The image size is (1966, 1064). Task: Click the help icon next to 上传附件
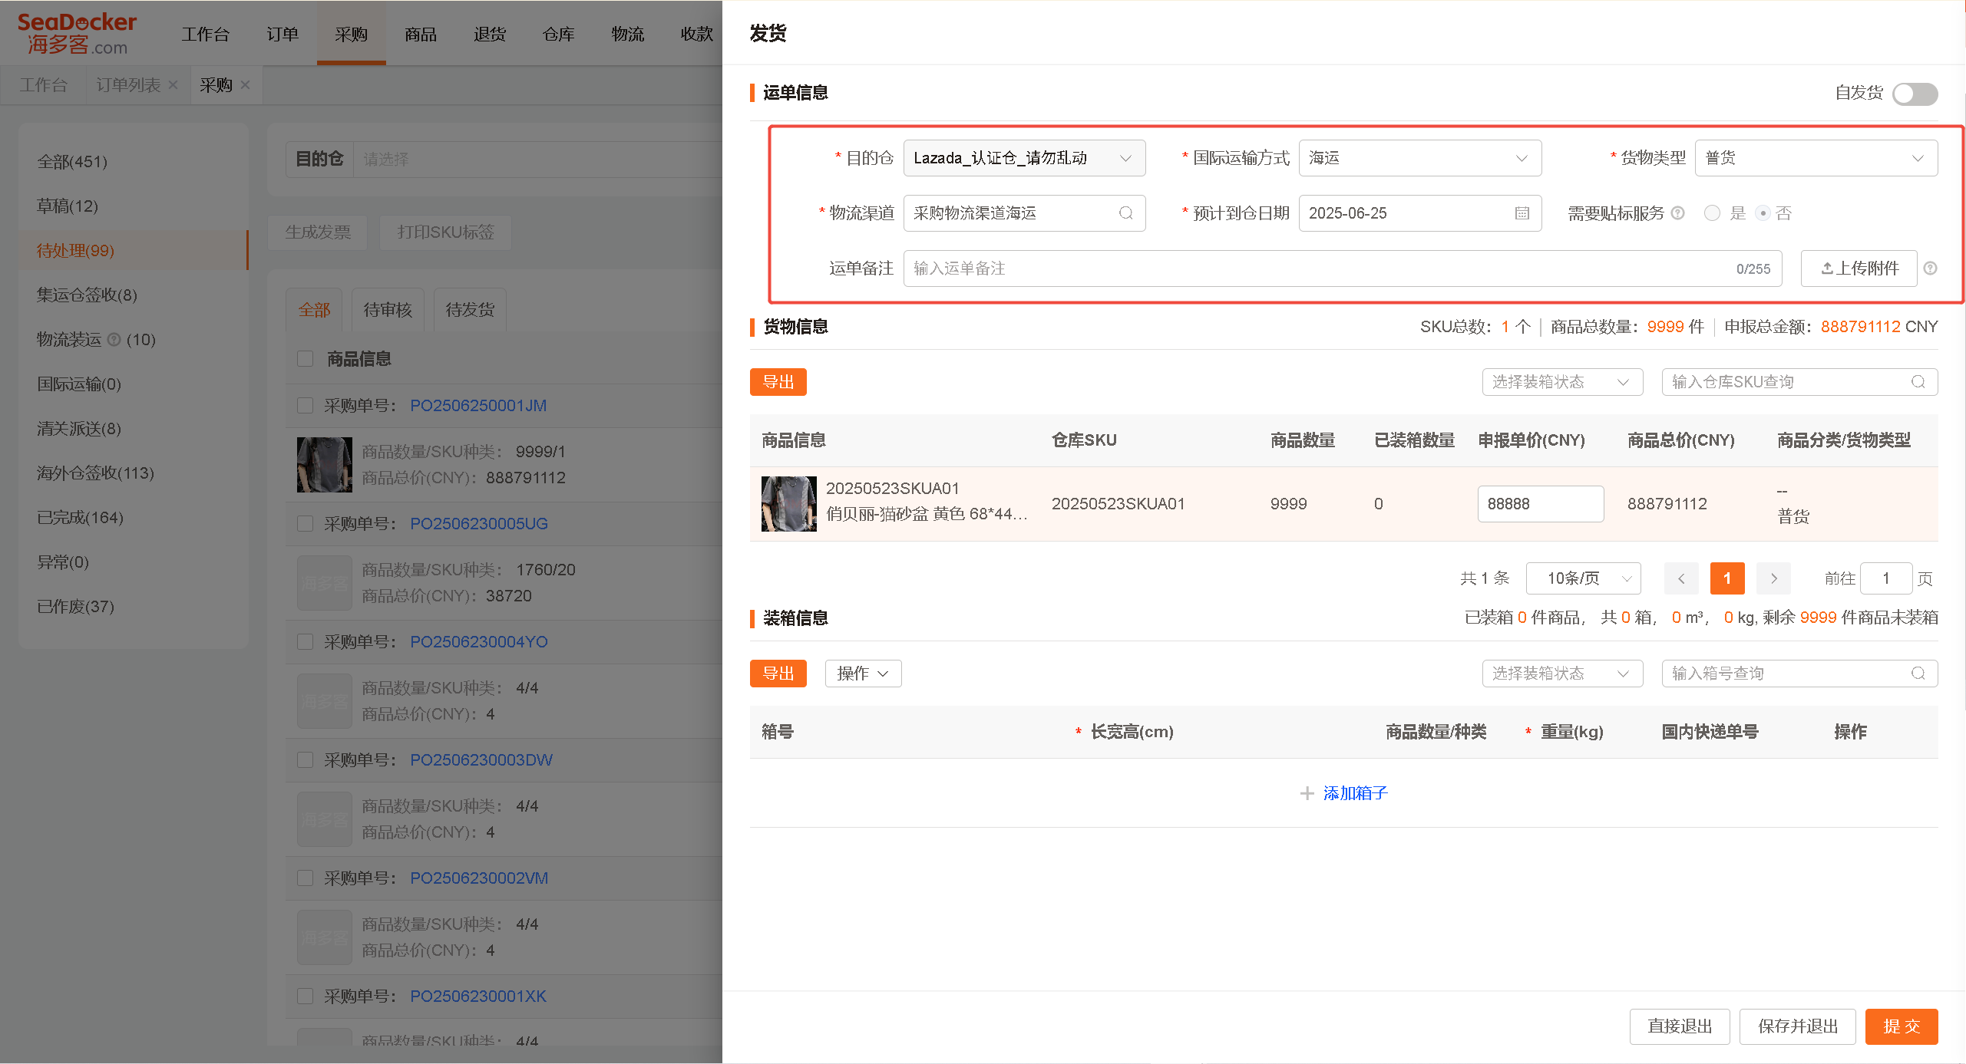(x=1931, y=268)
